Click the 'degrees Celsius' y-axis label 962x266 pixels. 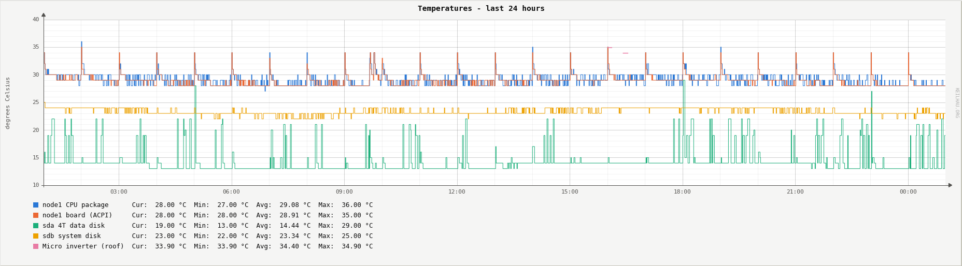click(8, 102)
